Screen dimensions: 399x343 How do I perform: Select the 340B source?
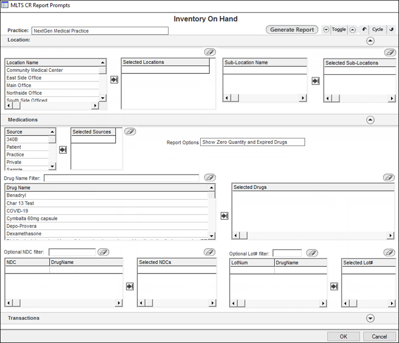click(27, 139)
